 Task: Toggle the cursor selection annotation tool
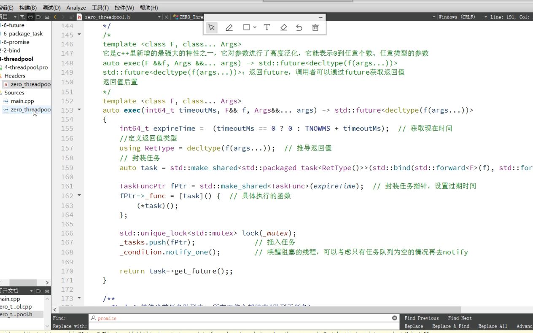pyautogui.click(x=212, y=27)
